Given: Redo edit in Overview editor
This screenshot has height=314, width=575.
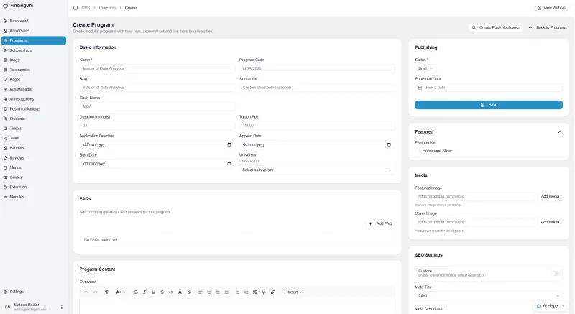Looking at the screenshot, I should [96, 292].
